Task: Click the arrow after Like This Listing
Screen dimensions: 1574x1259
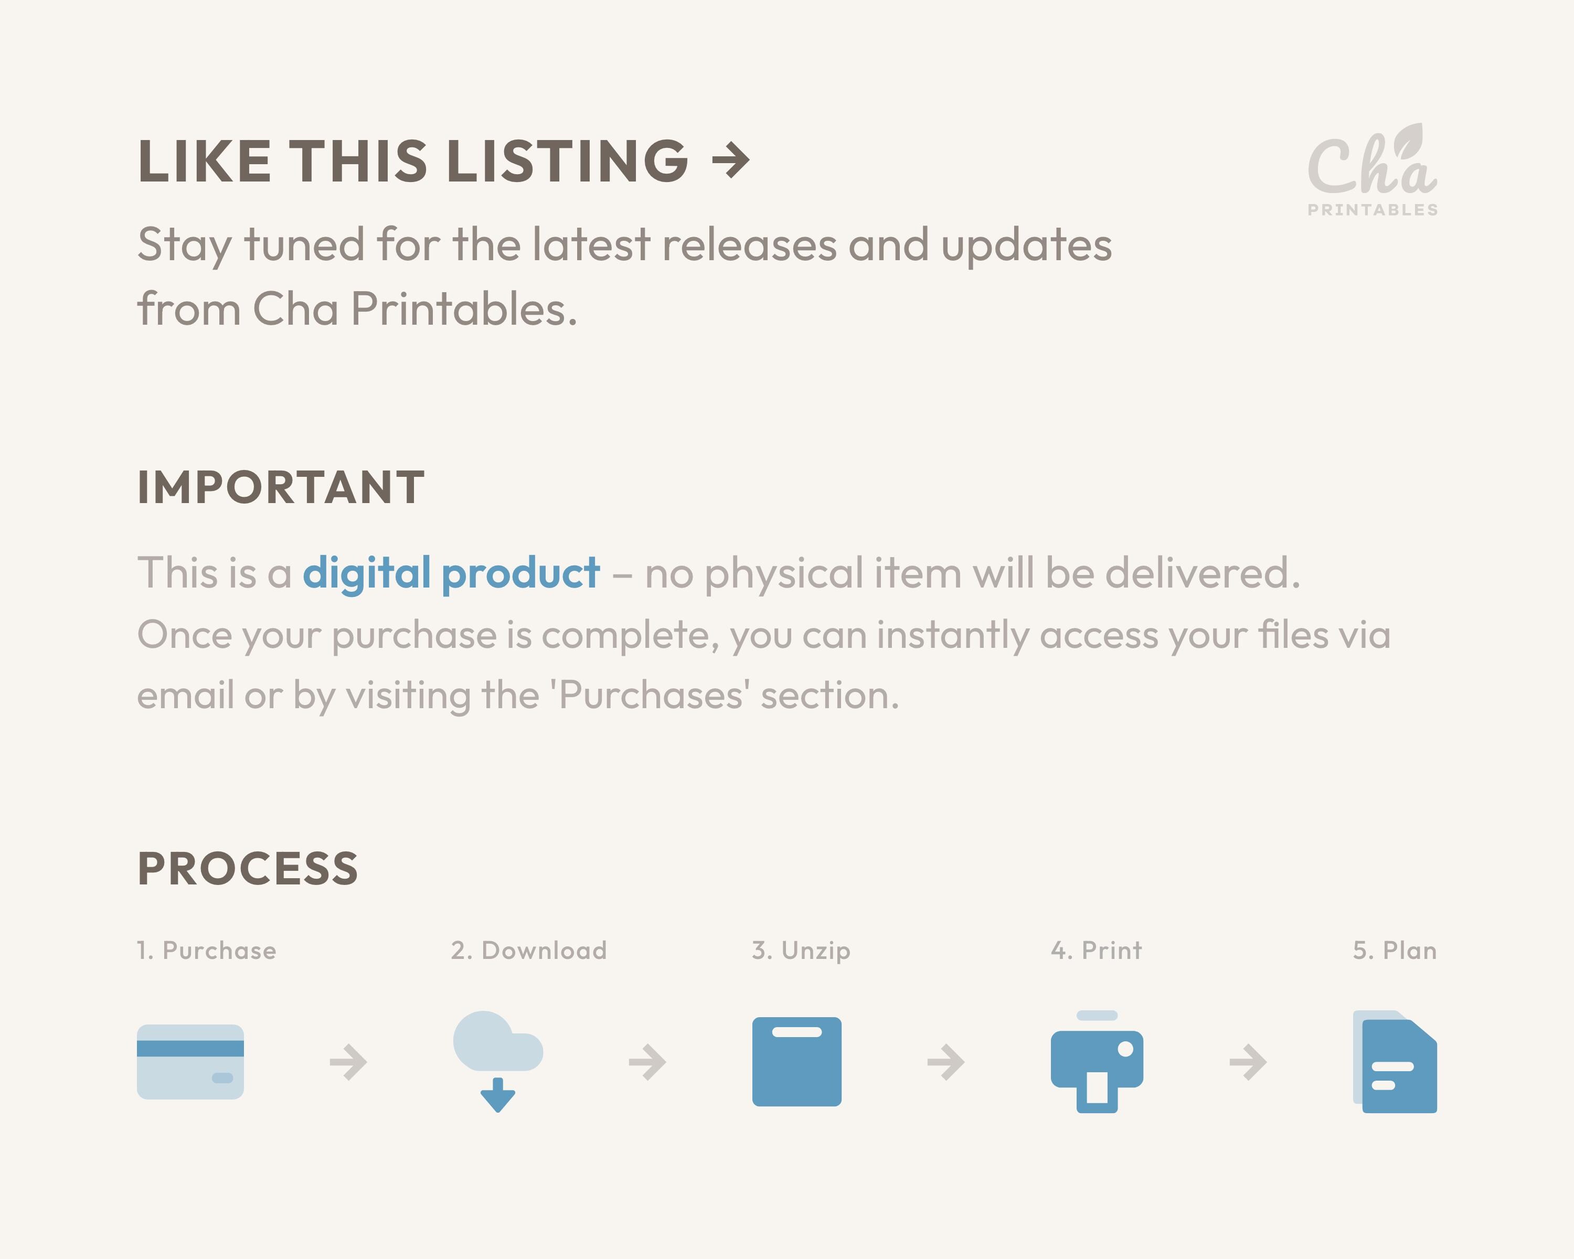Action: 731,161
